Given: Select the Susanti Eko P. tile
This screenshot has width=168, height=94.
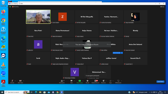Looking at the screenshot, I should point(135,58).
